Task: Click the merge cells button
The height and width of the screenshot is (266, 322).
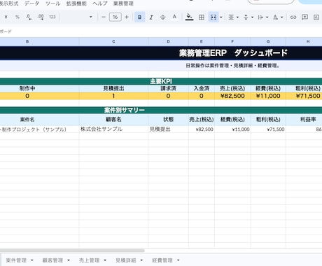Action: (213, 17)
